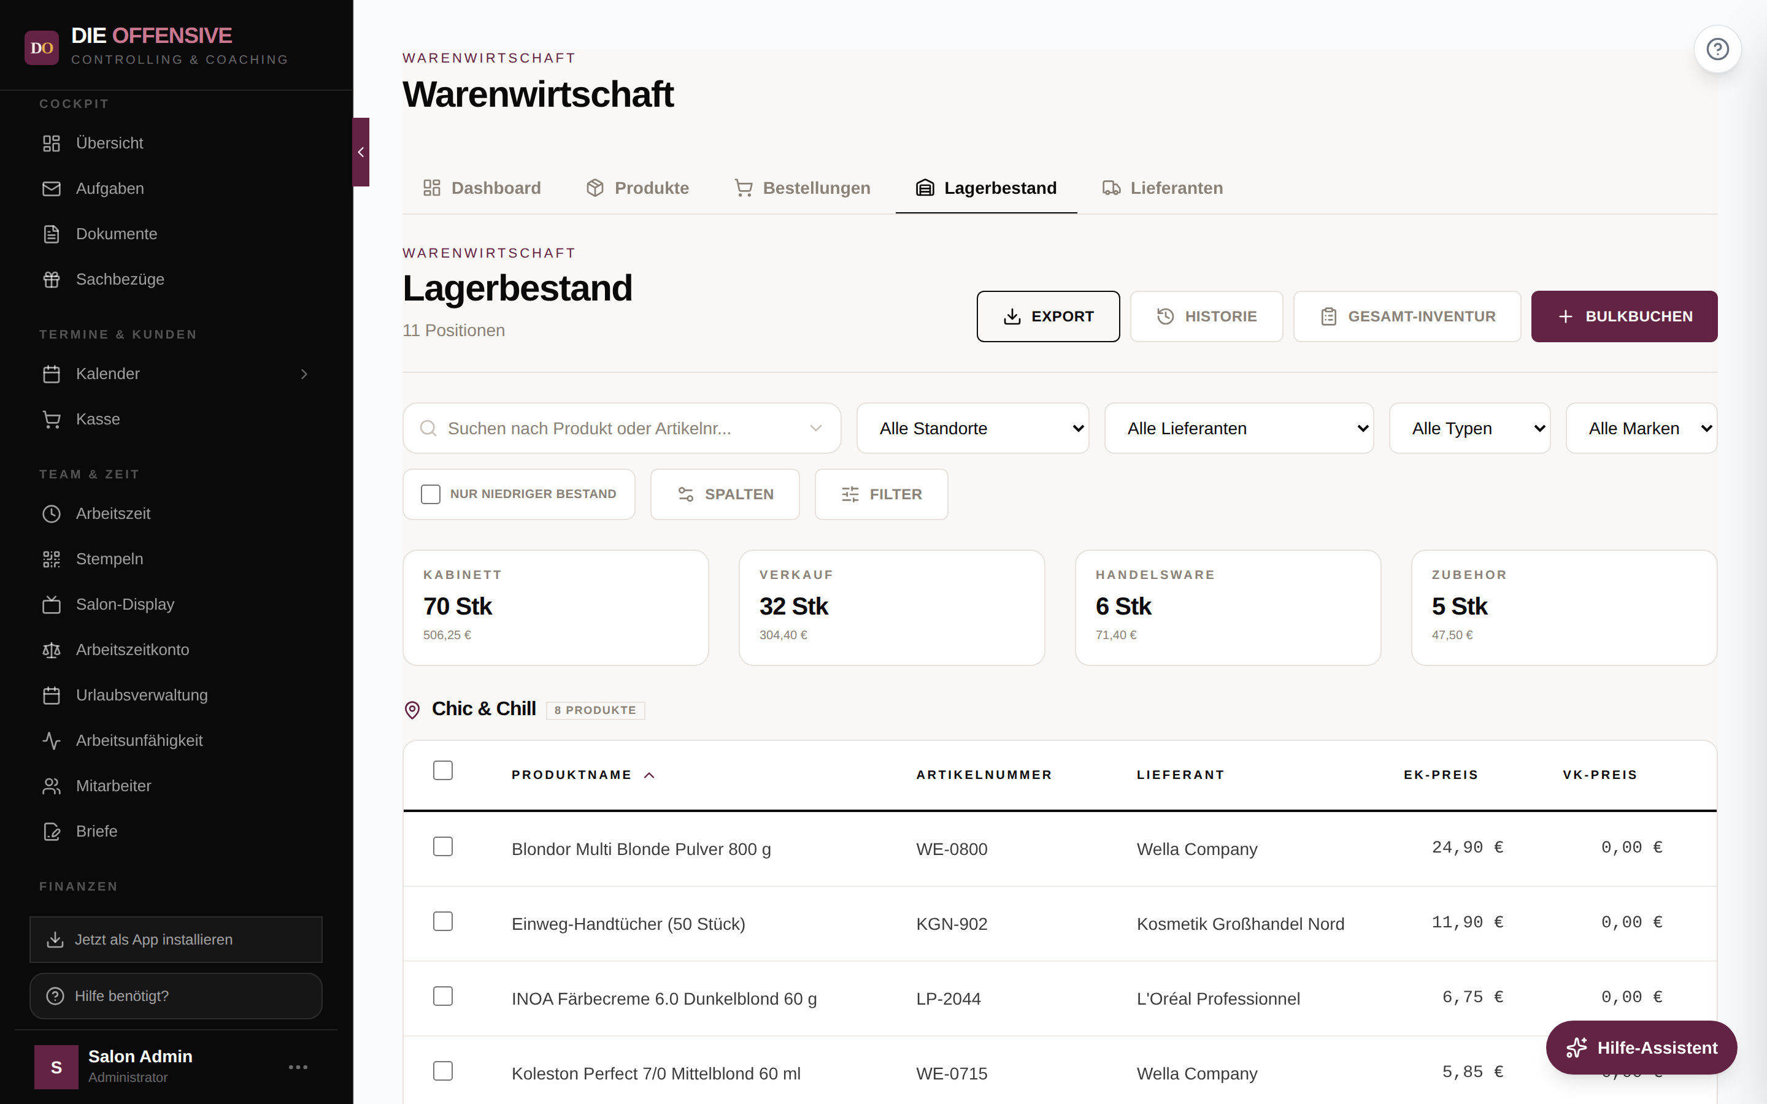The image size is (1767, 1104).
Task: Select the INOA Färbecreme row checkbox
Action: (442, 996)
